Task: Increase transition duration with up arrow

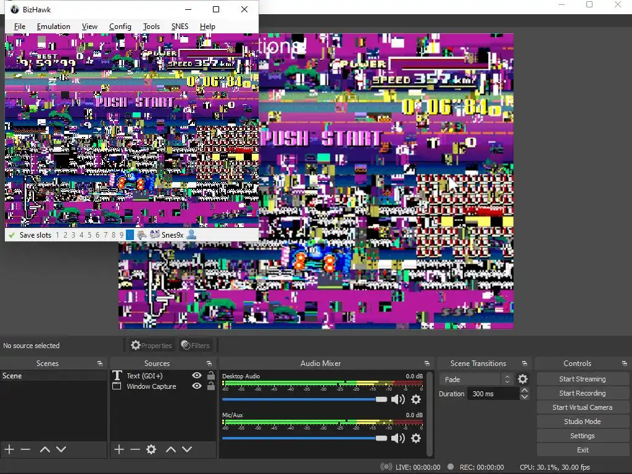Action: 525,390
